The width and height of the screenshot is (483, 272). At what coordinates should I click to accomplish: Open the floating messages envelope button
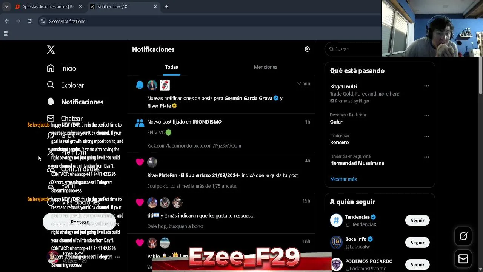point(463,259)
